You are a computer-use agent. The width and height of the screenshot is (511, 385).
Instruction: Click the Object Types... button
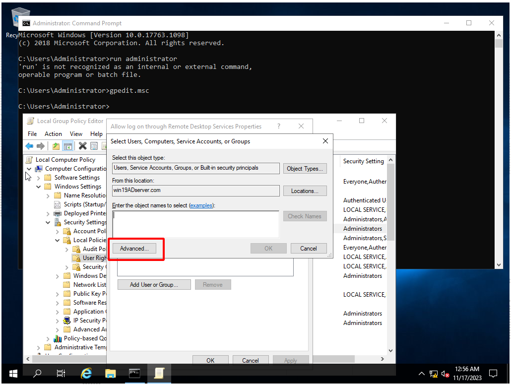tap(305, 169)
